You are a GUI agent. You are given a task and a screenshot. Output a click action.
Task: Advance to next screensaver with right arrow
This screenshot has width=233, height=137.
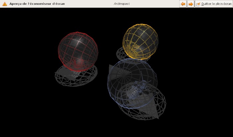pyautogui.click(x=191, y=4)
